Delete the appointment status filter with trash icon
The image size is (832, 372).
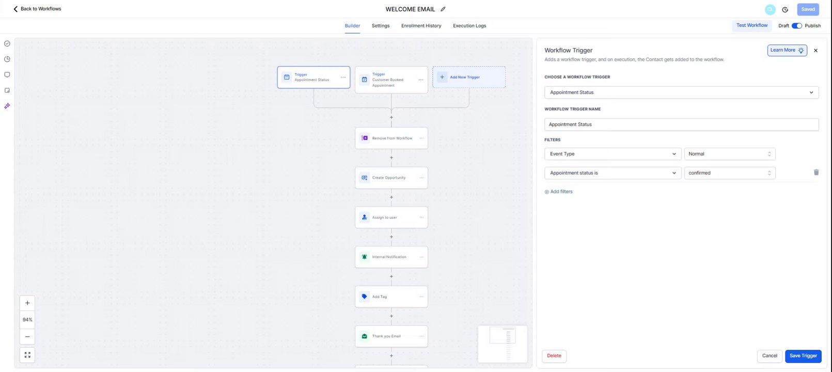816,173
